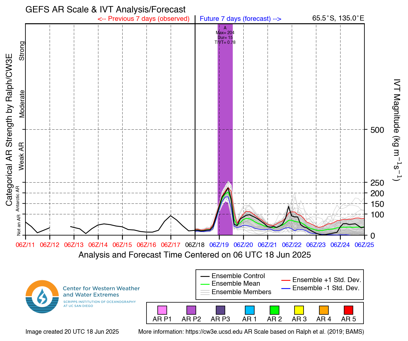Click the AR P2 purple color swatch
408x341 pixels.
191,310
